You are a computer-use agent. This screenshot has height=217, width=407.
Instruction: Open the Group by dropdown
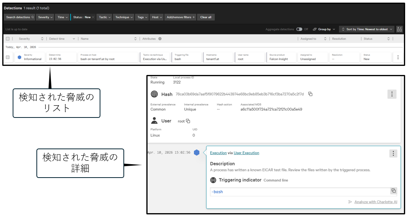[x=324, y=29]
